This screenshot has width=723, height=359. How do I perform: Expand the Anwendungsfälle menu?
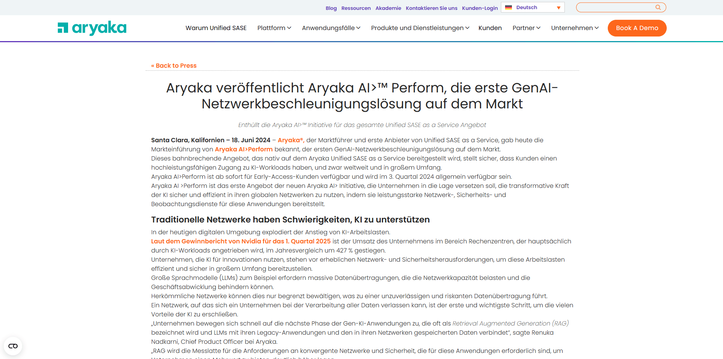coord(331,28)
